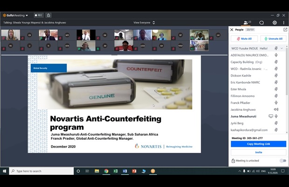289x187 pixels.
Task: Open File Explorer from taskbar
Action: pyautogui.click(x=97, y=171)
